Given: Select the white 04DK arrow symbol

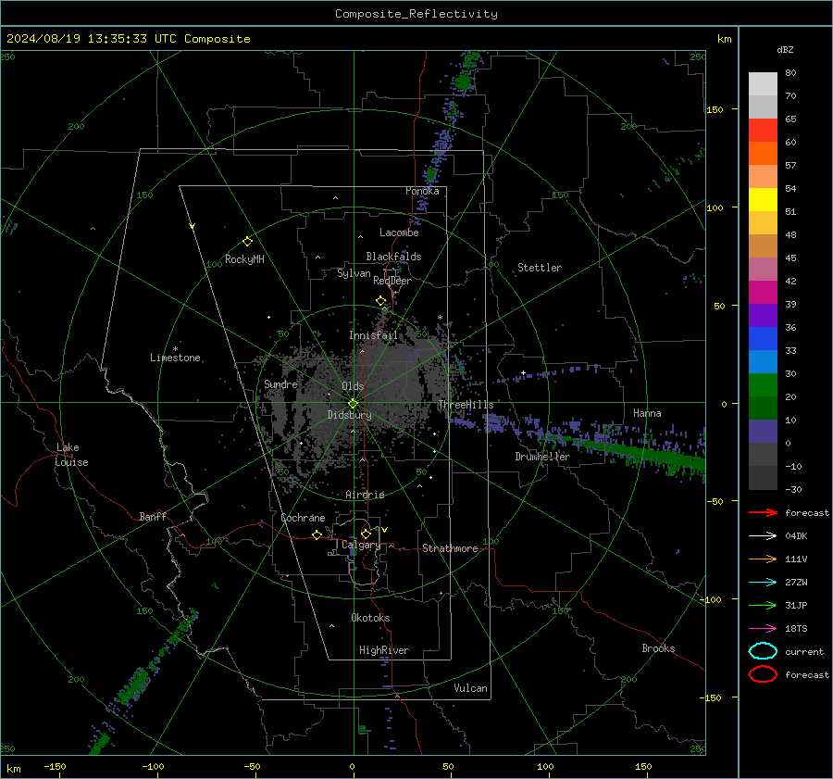Looking at the screenshot, I should (x=763, y=536).
